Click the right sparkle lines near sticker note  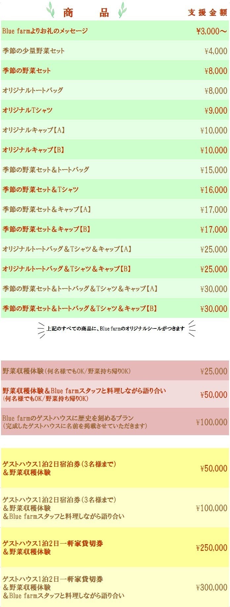[x=192, y=328]
